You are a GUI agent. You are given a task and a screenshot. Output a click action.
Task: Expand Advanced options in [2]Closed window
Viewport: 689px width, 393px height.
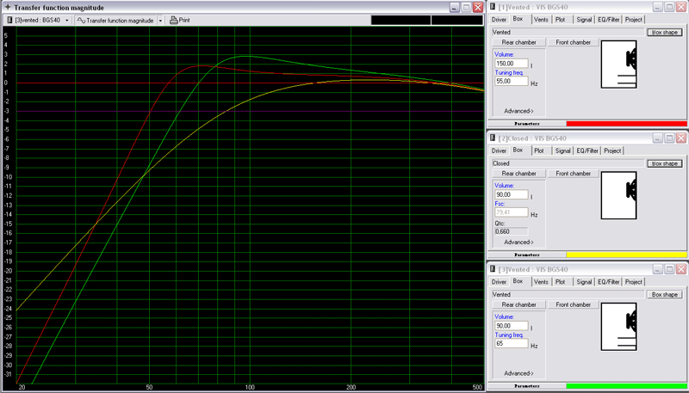tap(518, 243)
